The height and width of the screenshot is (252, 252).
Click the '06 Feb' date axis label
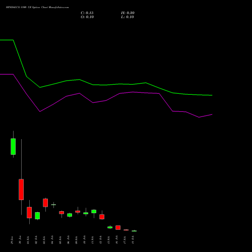[x=69, y=240]
